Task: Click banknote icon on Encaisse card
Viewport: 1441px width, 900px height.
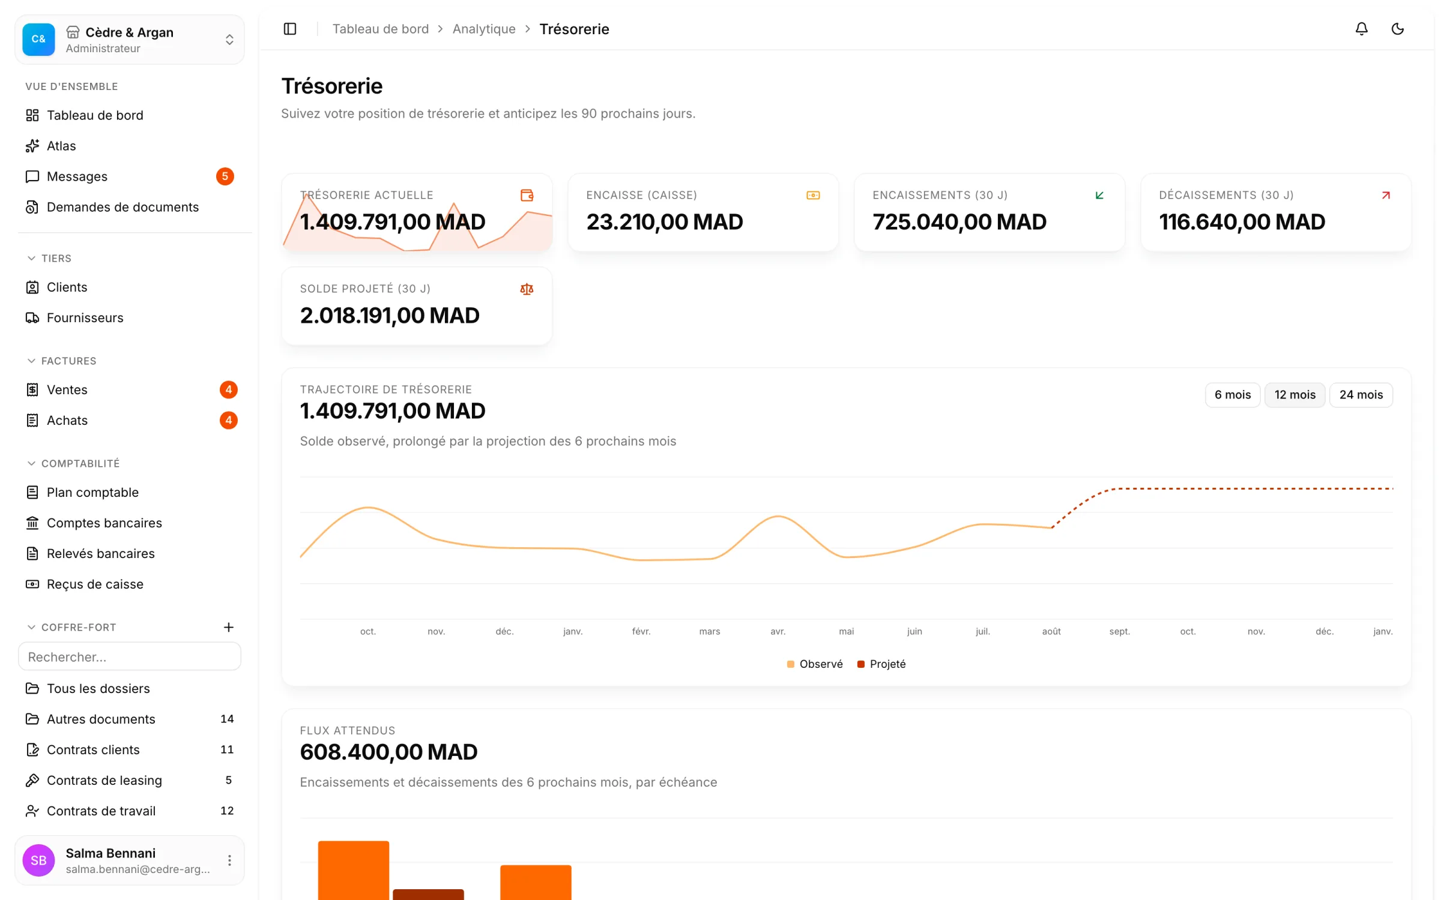Action: click(813, 196)
